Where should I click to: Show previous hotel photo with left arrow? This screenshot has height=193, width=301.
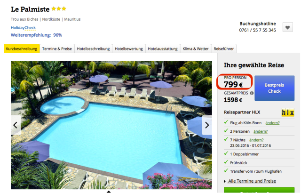[16, 125]
